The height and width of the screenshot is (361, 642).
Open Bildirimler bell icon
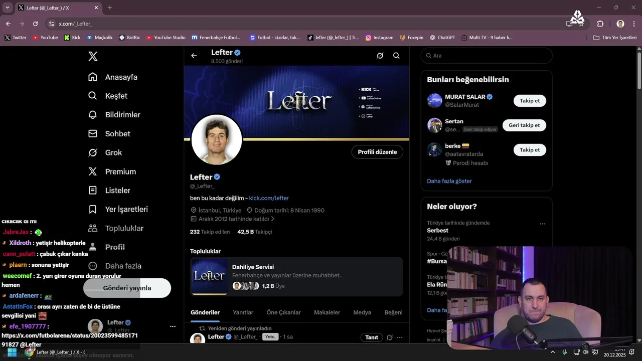[x=93, y=115]
